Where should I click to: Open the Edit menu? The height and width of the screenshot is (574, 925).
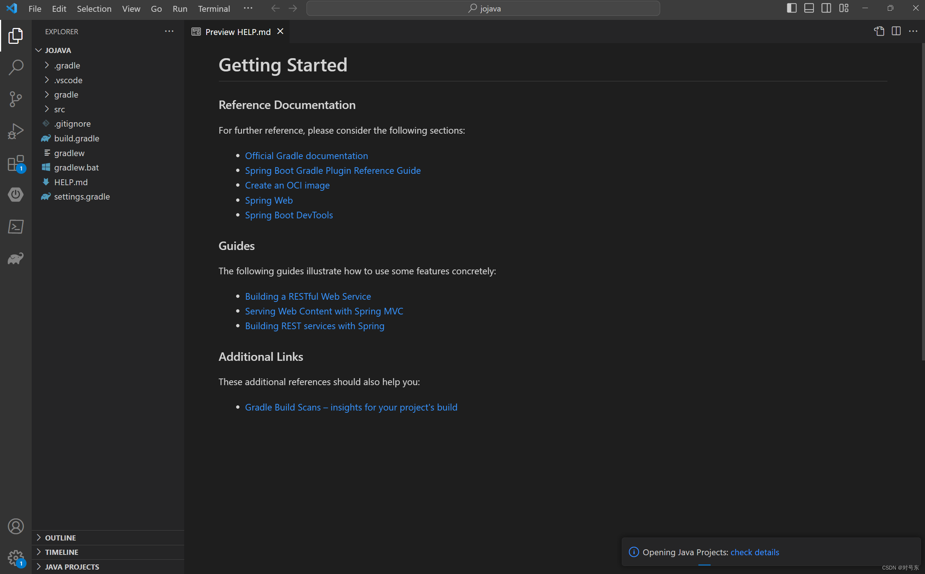pos(59,8)
